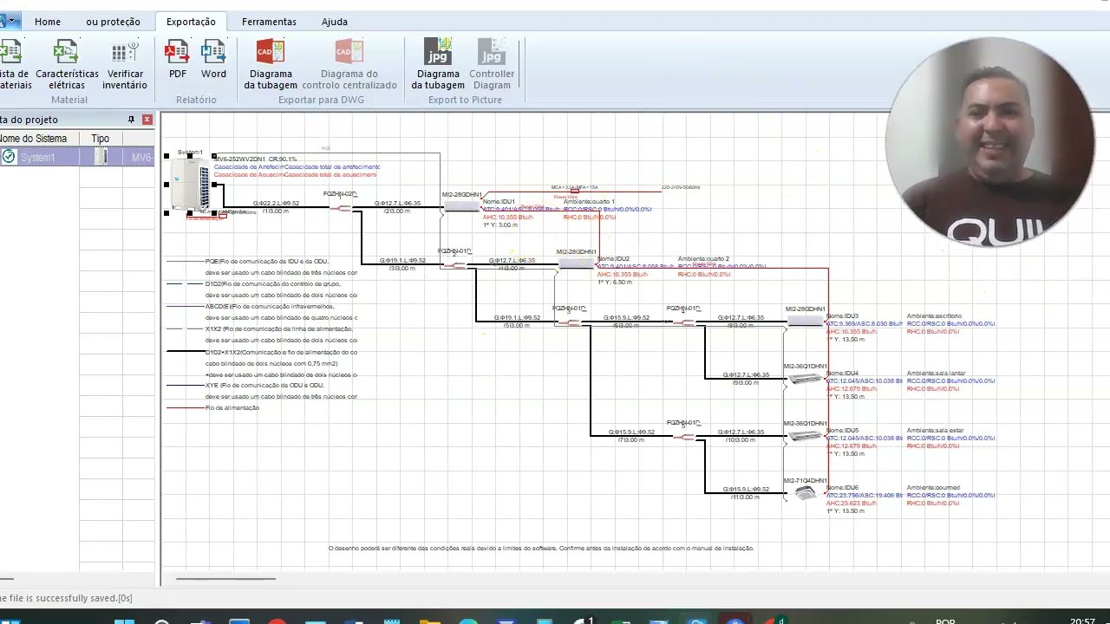Click the Fio de alimentação legend entry
Viewport: 1110px width, 624px height.
pyautogui.click(x=232, y=407)
